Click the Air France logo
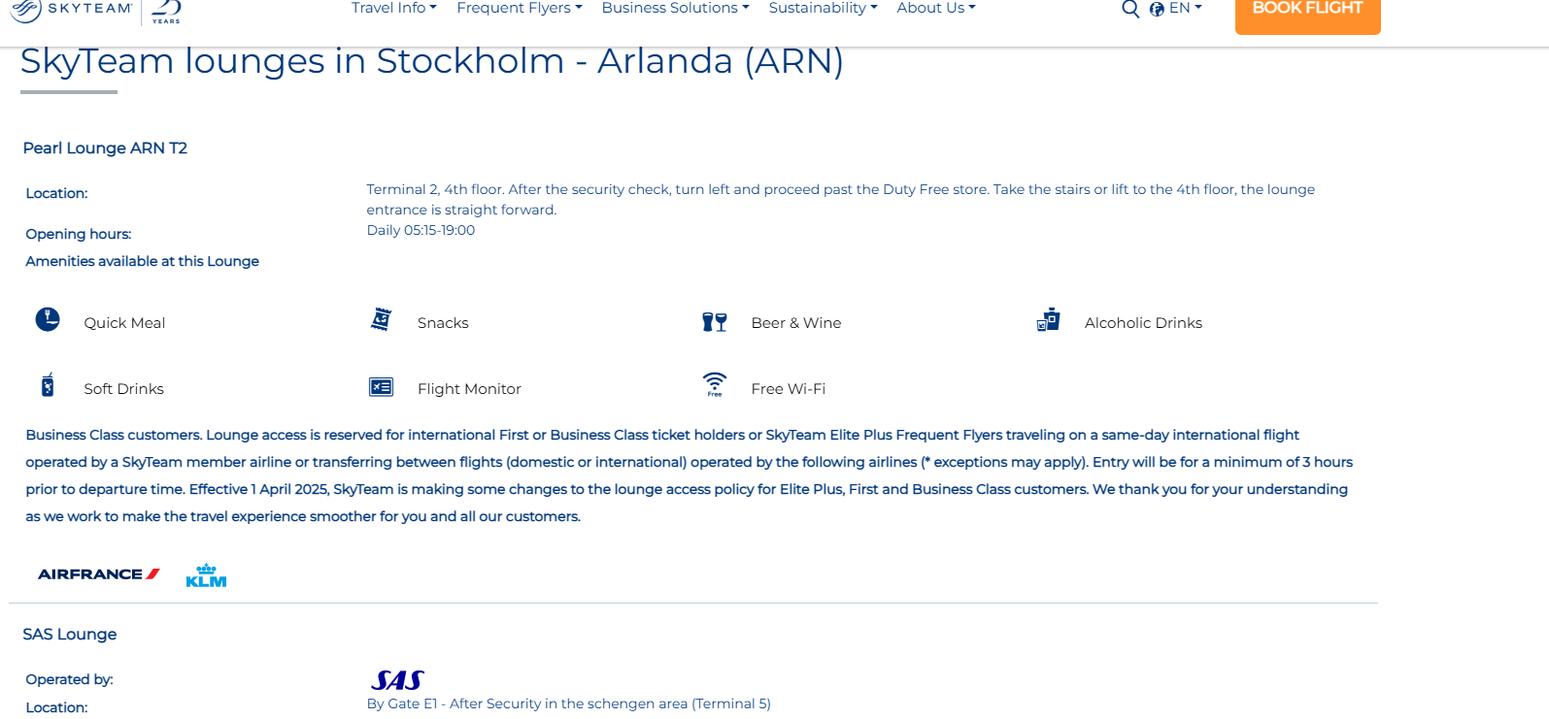1549x719 pixels. [99, 574]
